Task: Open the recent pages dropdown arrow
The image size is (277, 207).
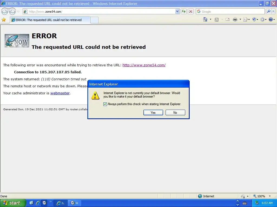Action: (18, 12)
